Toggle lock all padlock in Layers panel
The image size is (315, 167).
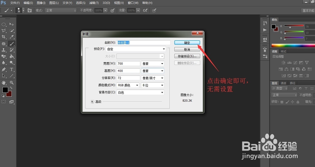[298, 102]
